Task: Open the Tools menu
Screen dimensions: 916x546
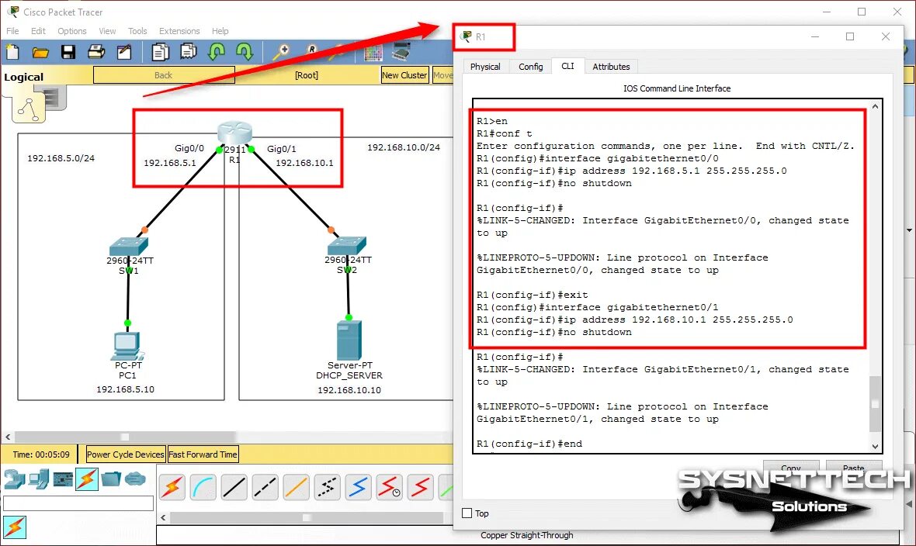Action: pos(137,31)
